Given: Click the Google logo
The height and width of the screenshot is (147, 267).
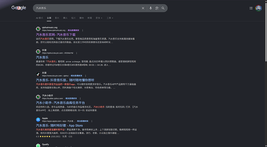Looking at the screenshot, I should 19,8.
